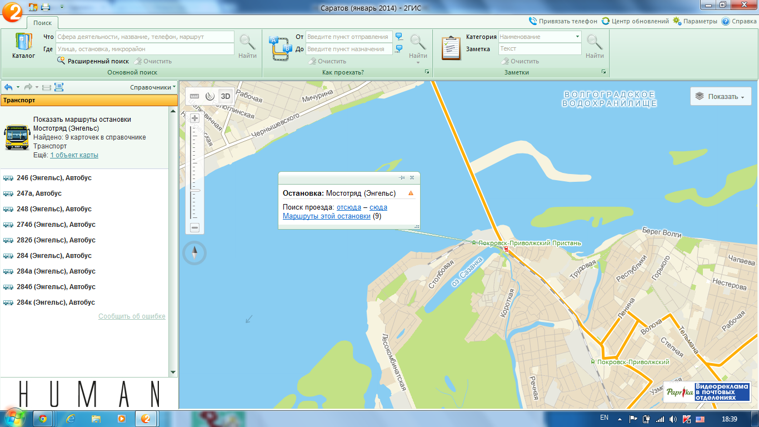Click the back arrow in left panel
The height and width of the screenshot is (427, 759).
pyautogui.click(x=8, y=87)
